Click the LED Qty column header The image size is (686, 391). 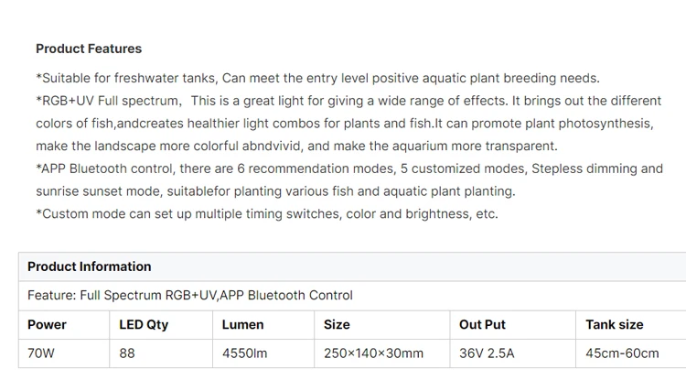coord(161,325)
